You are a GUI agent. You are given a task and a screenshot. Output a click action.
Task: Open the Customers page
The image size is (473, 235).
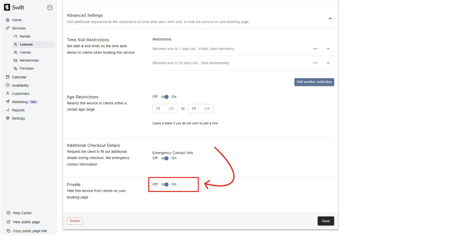tap(21, 94)
